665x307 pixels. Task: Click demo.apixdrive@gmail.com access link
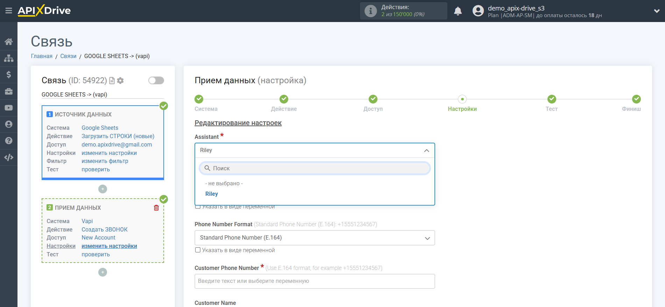point(117,145)
